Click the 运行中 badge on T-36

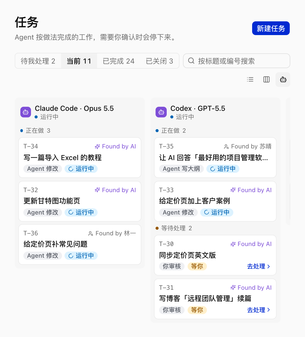[x=81, y=256]
